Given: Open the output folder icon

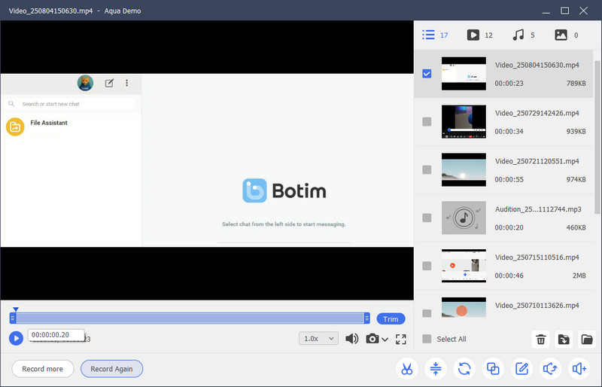Looking at the screenshot, I should (x=587, y=340).
